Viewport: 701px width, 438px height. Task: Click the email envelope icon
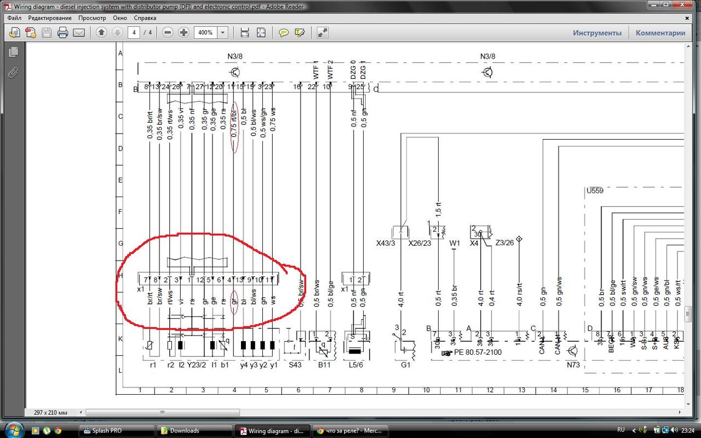pos(79,33)
